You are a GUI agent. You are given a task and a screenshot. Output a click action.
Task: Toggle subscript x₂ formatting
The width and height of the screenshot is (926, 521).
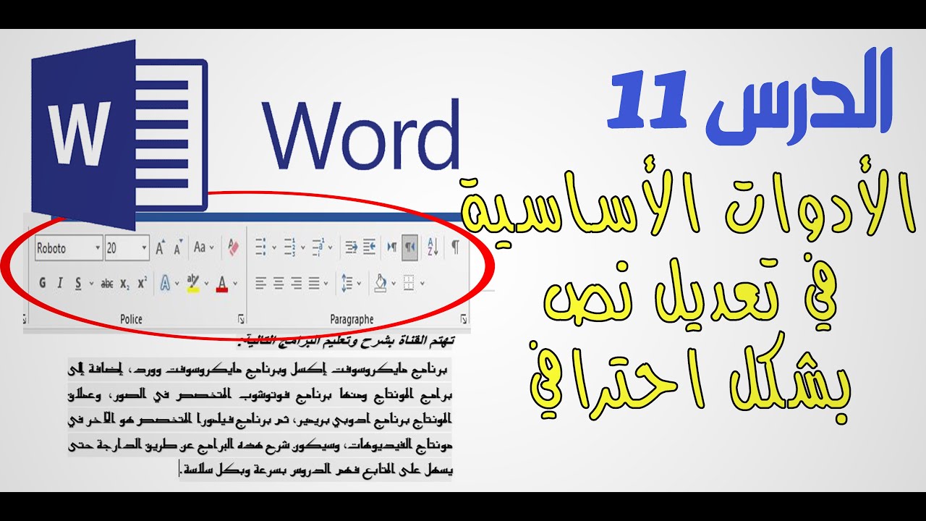tap(125, 284)
